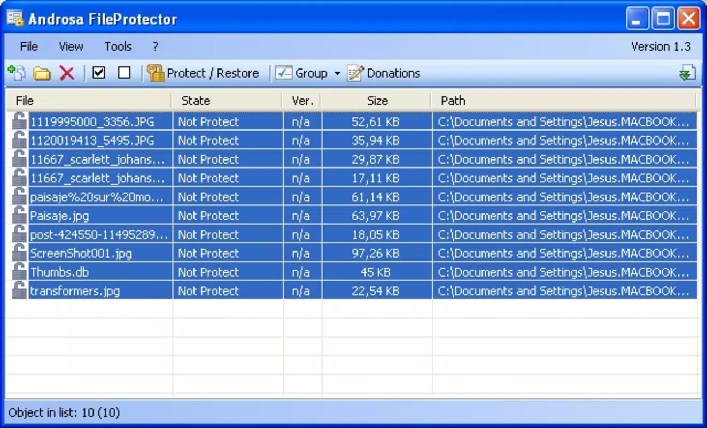The image size is (707, 428).
Task: Click the 52,61 KB size cell
Action: click(376, 122)
